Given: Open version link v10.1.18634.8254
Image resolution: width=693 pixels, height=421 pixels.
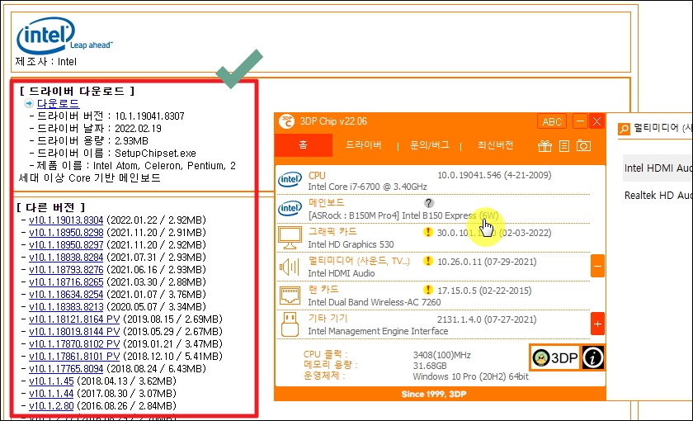Looking at the screenshot, I should pyautogui.click(x=66, y=295).
